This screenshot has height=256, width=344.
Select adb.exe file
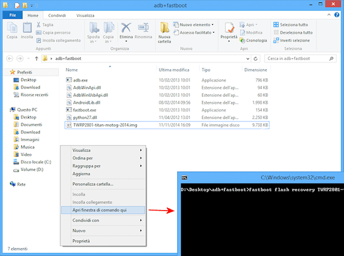click(81, 80)
